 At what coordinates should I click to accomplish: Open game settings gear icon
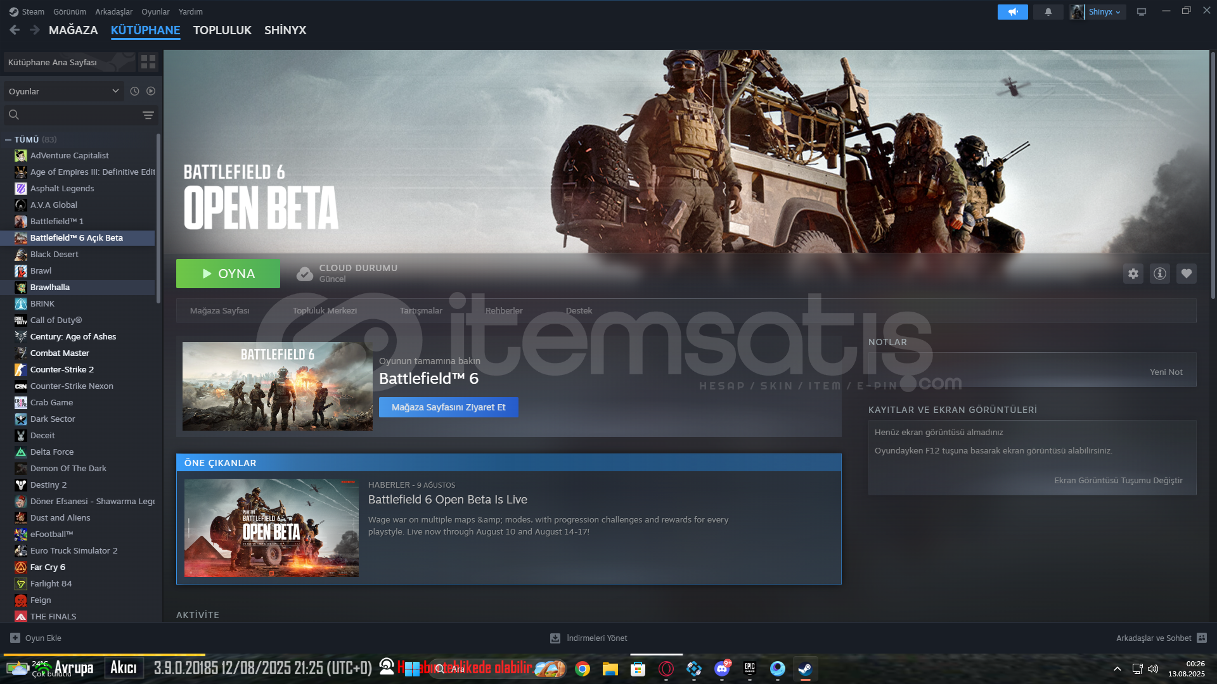coord(1133,274)
